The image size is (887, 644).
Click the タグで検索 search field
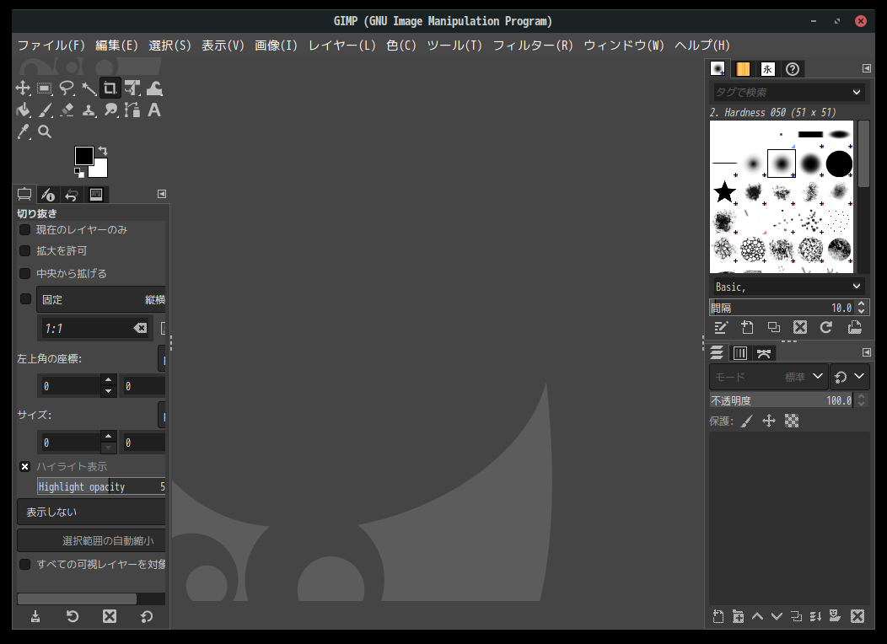coord(780,92)
